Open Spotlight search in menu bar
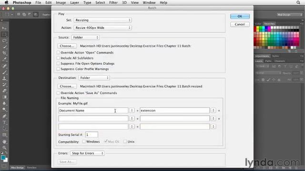305x171 pixels. [298, 2]
